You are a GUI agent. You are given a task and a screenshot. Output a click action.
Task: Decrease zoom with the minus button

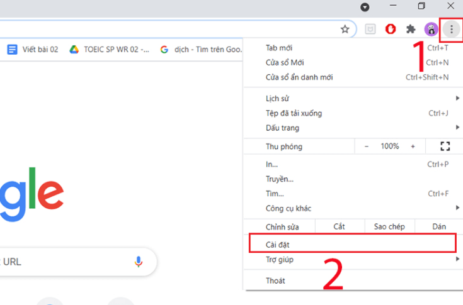pos(367,146)
